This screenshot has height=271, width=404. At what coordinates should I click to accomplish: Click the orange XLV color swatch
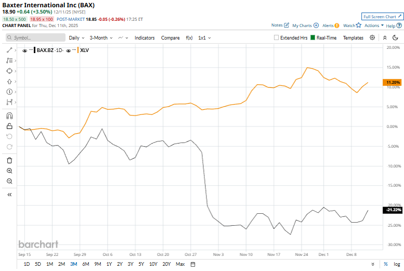[x=76, y=50]
